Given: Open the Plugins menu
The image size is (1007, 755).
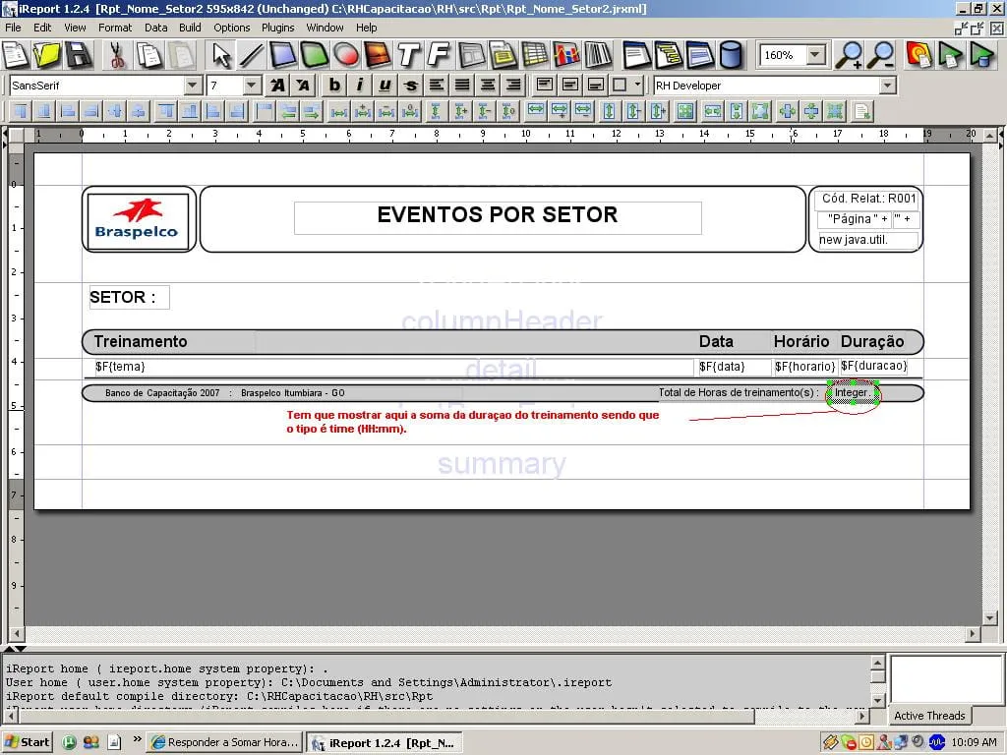Looking at the screenshot, I should 277,28.
